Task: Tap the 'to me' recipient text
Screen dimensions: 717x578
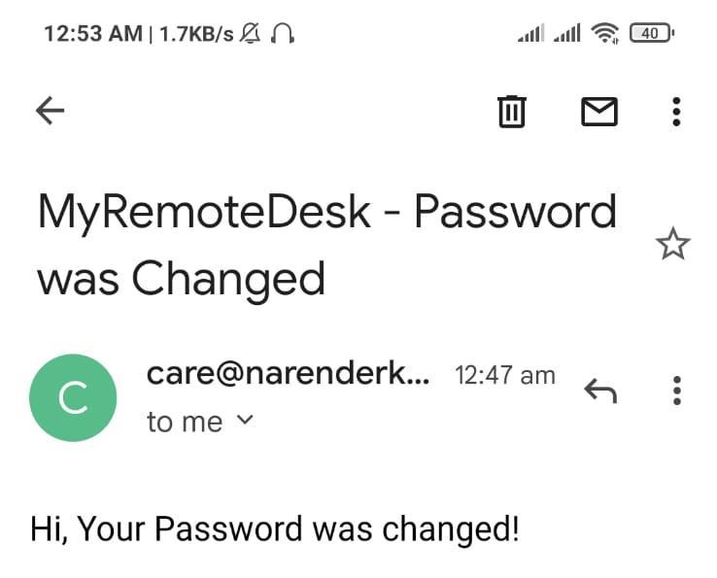Action: click(185, 422)
